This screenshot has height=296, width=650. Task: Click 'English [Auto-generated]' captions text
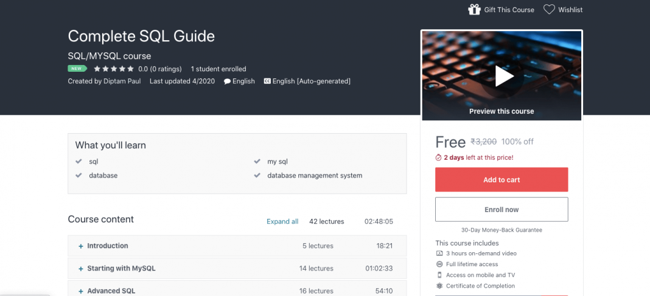[x=312, y=81]
